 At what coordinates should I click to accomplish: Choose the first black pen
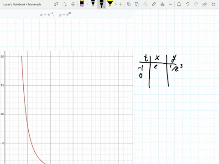(93, 4)
